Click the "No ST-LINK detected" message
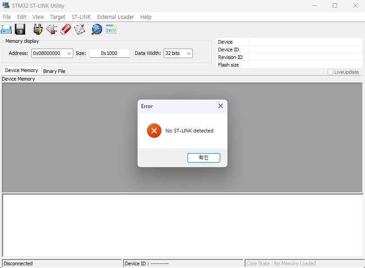Screen dimensions: 365x268 click(189, 131)
